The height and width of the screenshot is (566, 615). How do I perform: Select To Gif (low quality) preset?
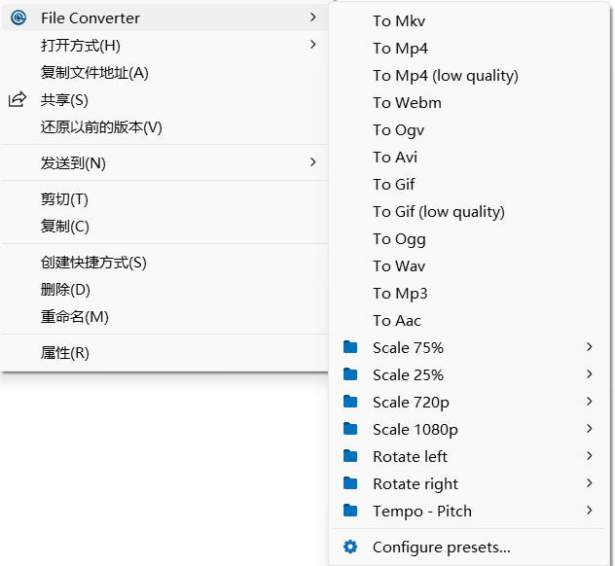(x=438, y=211)
